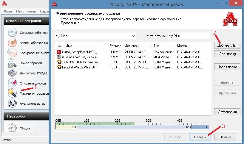
Task: Select Lets.Kill.Wards.Wife.201 file name
Action: 81,67
